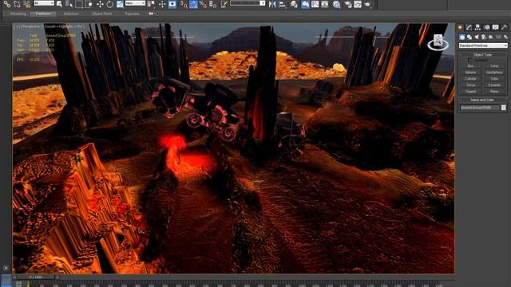Open the Display command panel tab

pyautogui.click(x=495, y=27)
